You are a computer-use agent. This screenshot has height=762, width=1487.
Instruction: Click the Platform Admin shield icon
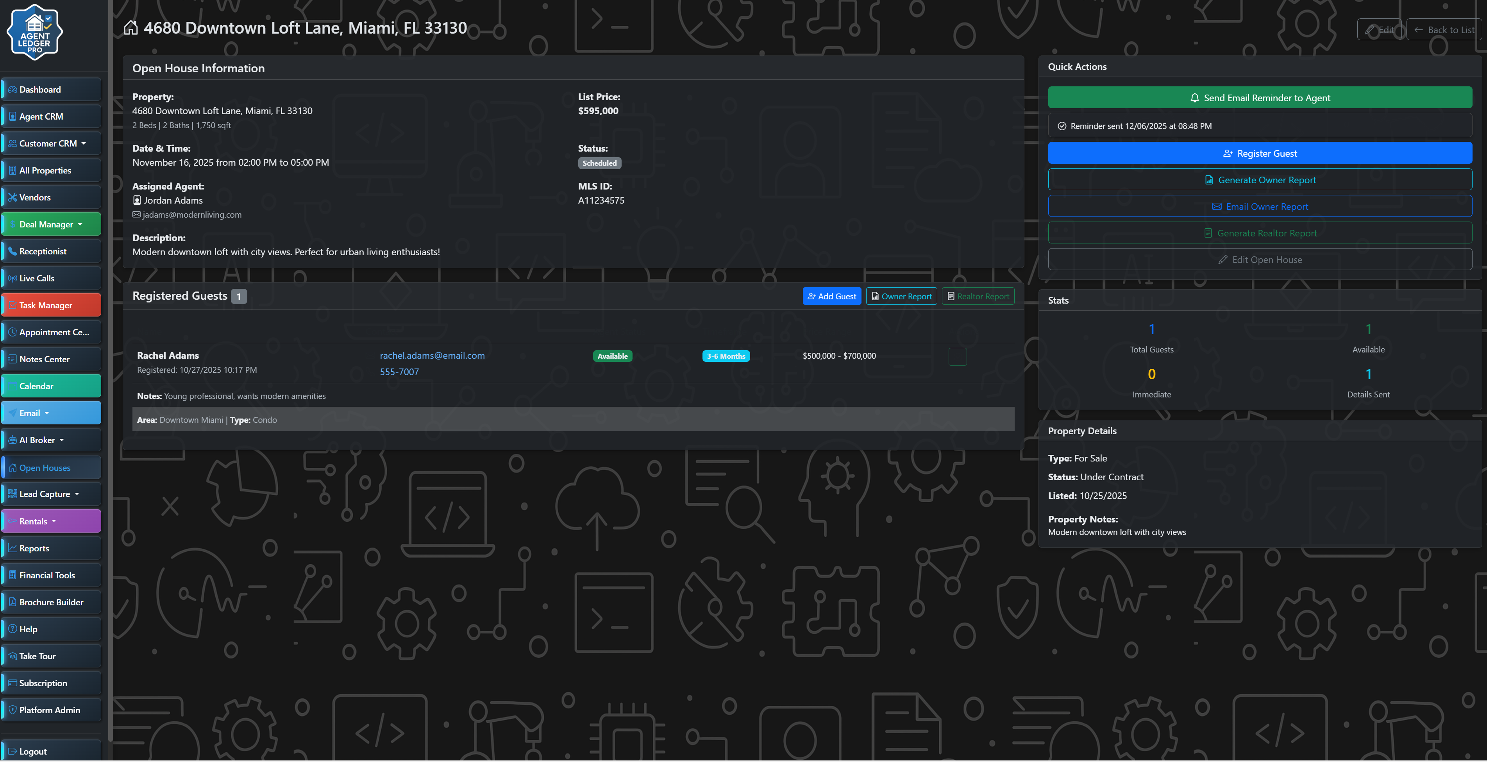tap(12, 710)
